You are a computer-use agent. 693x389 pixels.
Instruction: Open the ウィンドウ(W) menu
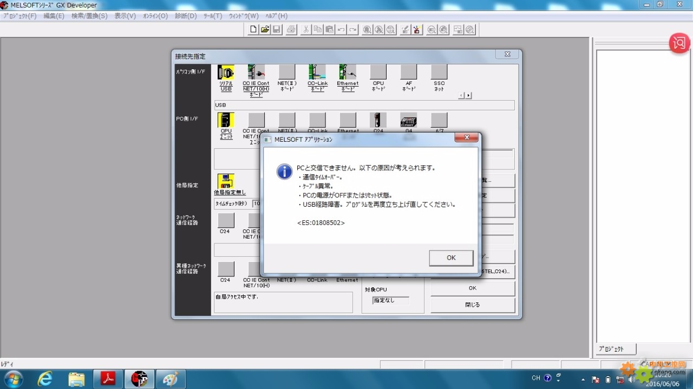[244, 16]
